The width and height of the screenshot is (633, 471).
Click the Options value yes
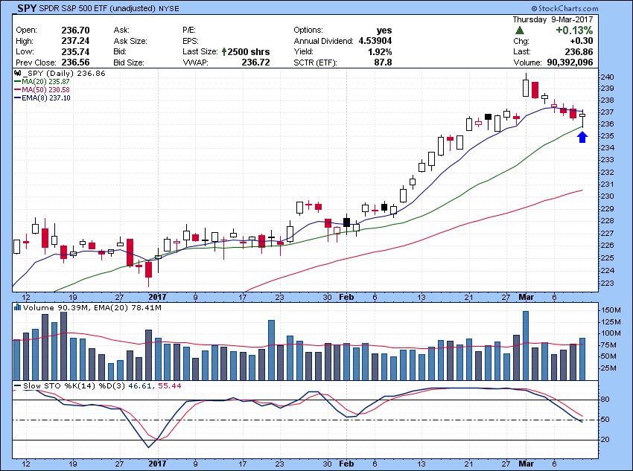pos(384,31)
